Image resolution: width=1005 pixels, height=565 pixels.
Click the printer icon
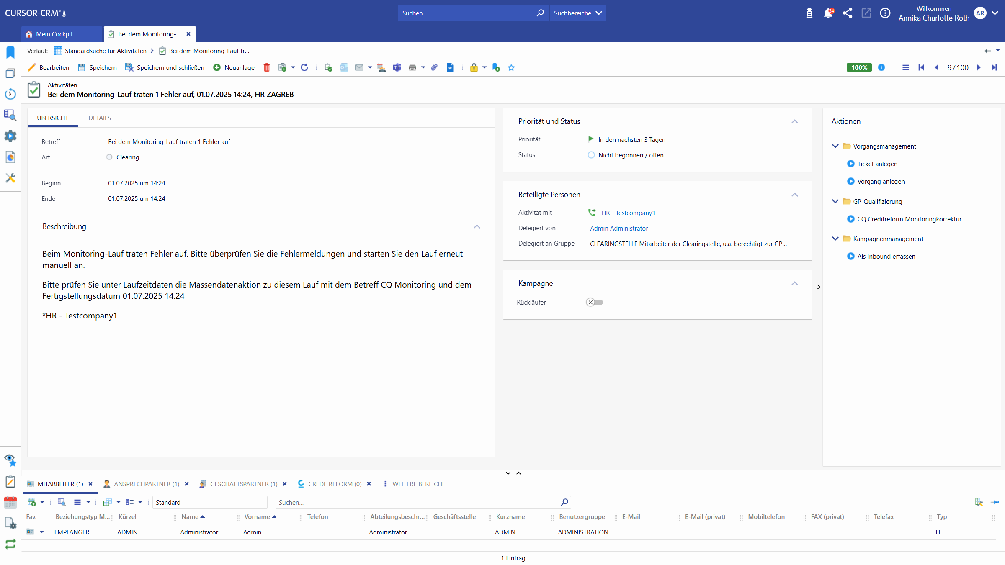(412, 67)
